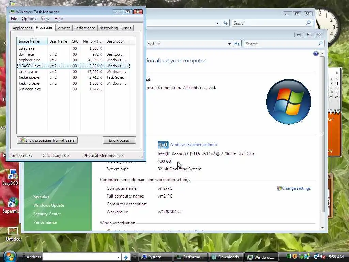The height and width of the screenshot is (262, 349).
Task: Expand the System window address bar dropdown
Action: (x=229, y=44)
